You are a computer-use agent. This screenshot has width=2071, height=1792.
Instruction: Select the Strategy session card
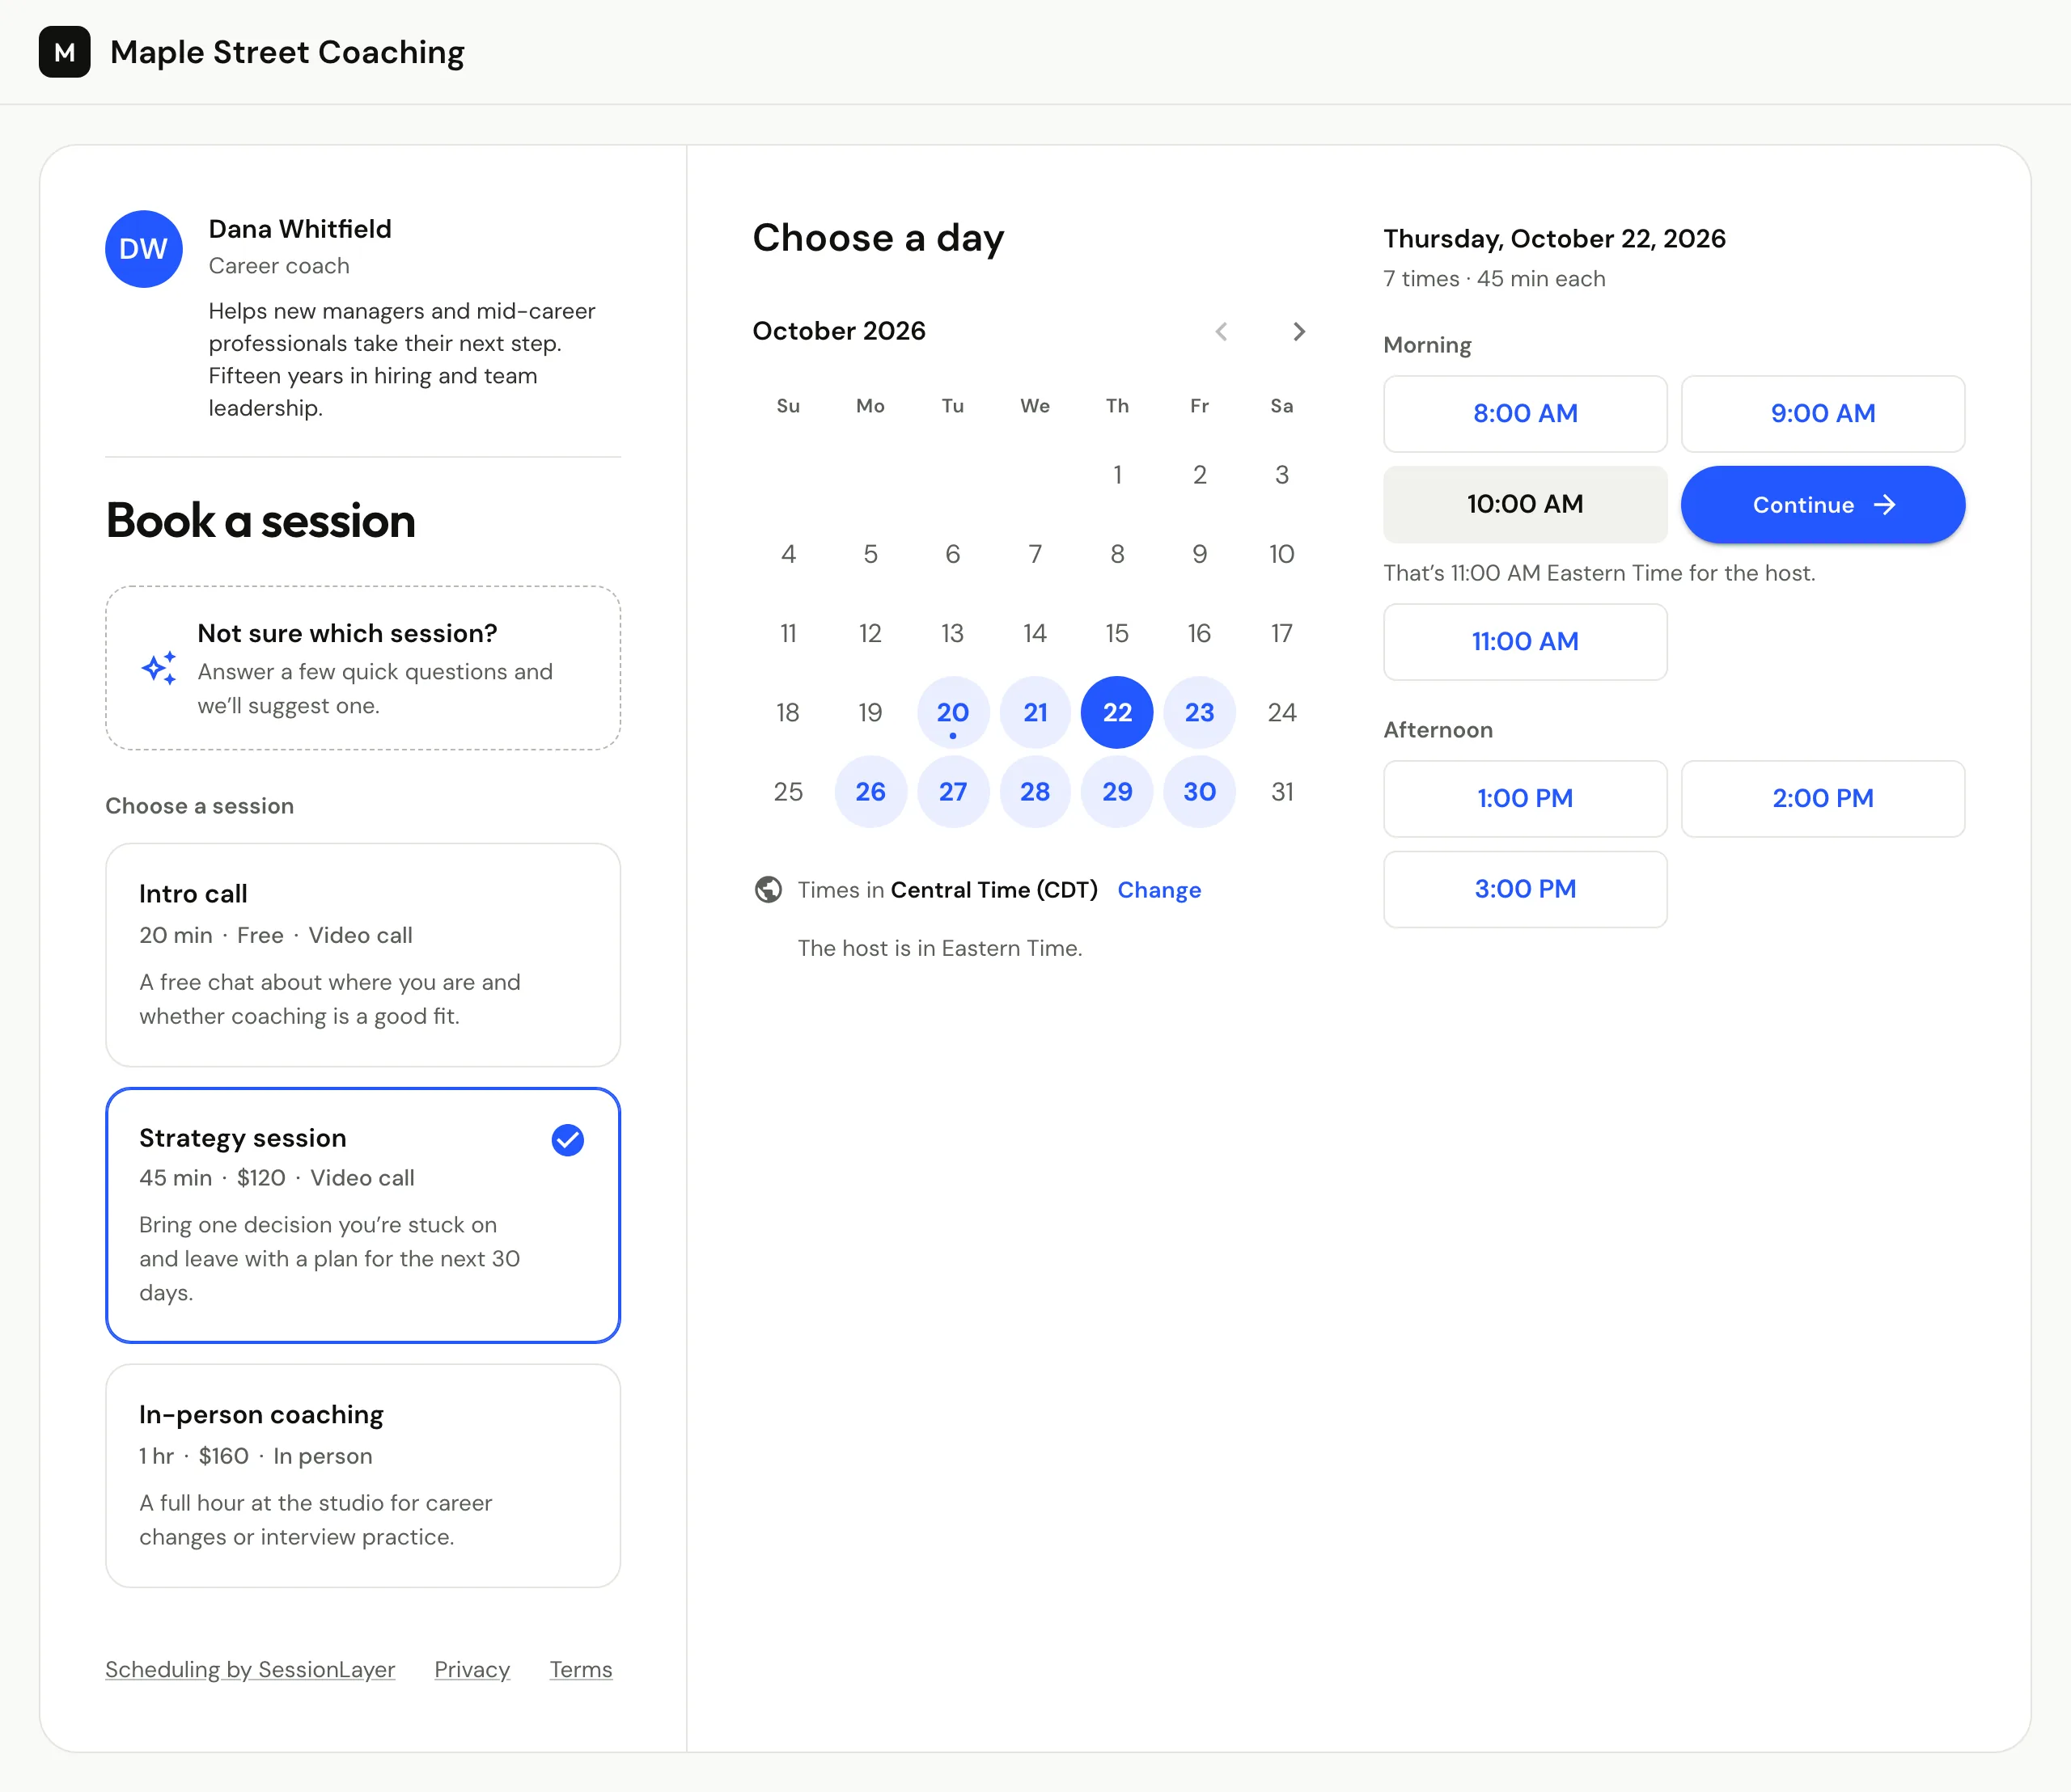363,1215
